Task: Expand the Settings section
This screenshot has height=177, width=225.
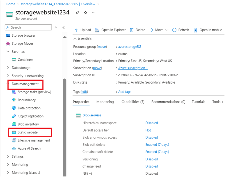Action: click(x=8, y=156)
